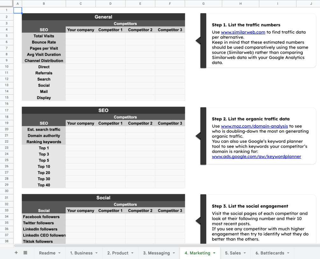The width and height of the screenshot is (320, 259).
Task: Select column A header
Action: (x=18, y=4)
